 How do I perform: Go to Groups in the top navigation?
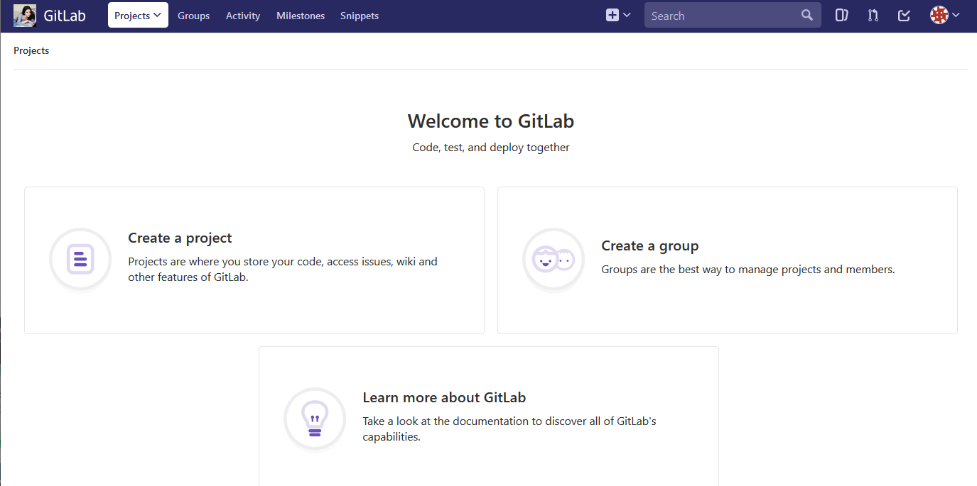pos(193,16)
